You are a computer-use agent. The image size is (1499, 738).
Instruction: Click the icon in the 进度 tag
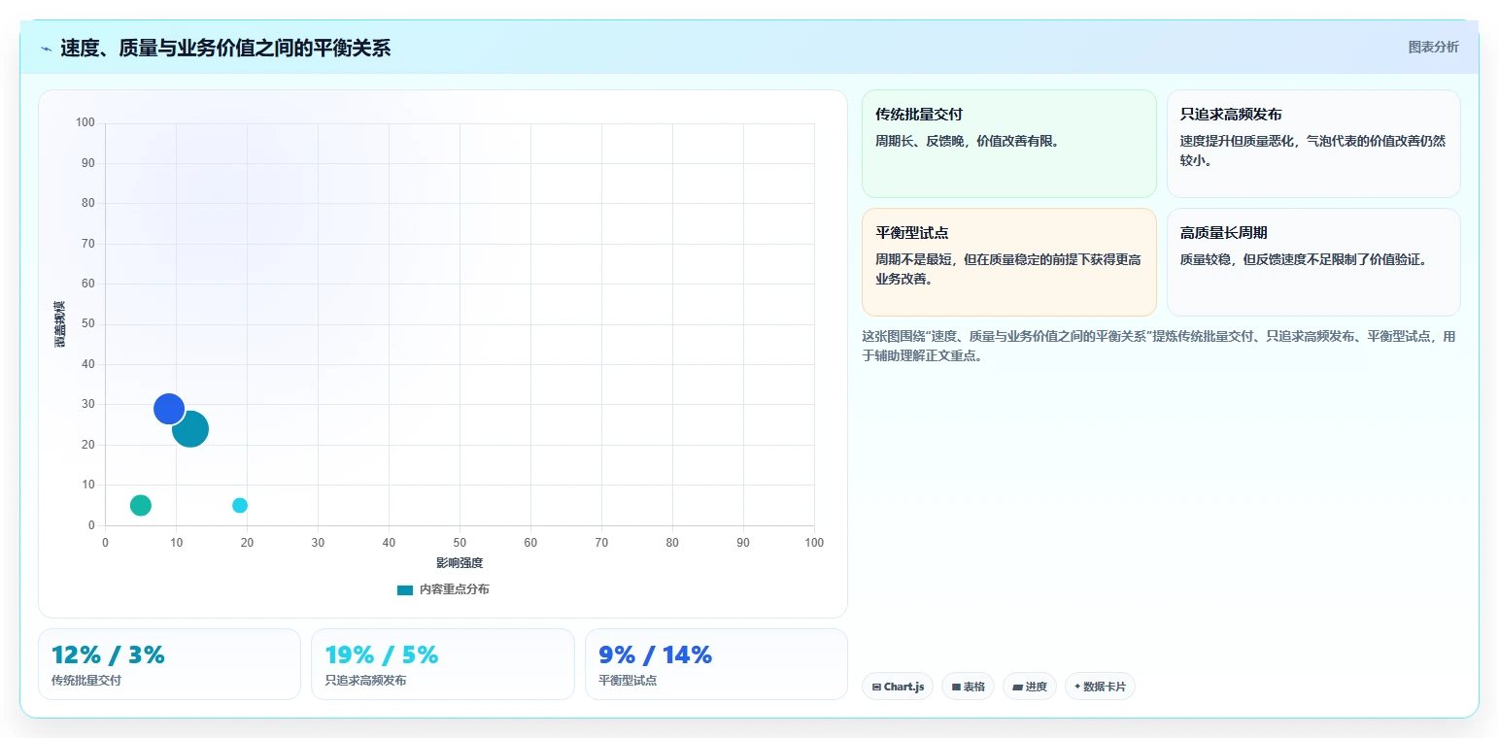[x=1017, y=687]
